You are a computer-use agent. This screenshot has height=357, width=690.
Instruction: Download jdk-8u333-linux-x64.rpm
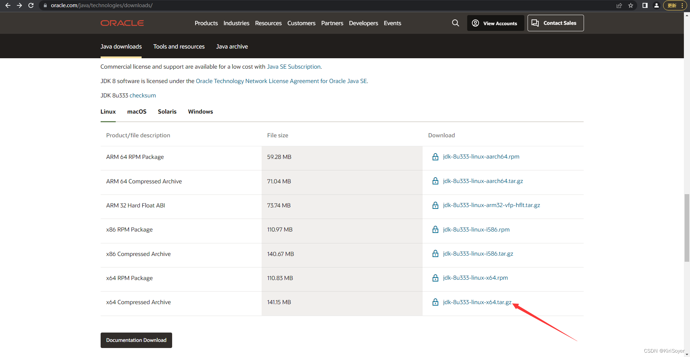click(475, 278)
